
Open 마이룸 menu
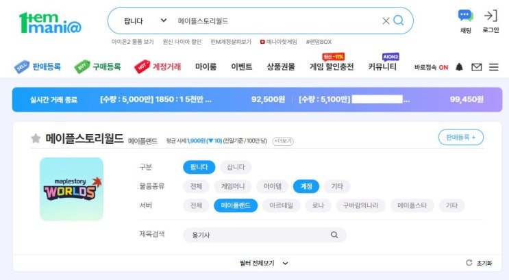point(206,67)
